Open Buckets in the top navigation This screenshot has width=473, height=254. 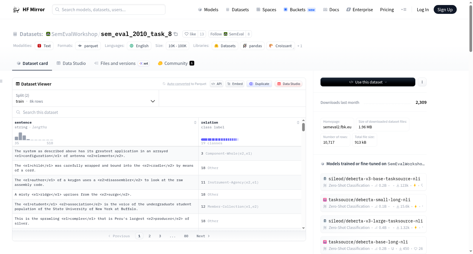point(299,10)
